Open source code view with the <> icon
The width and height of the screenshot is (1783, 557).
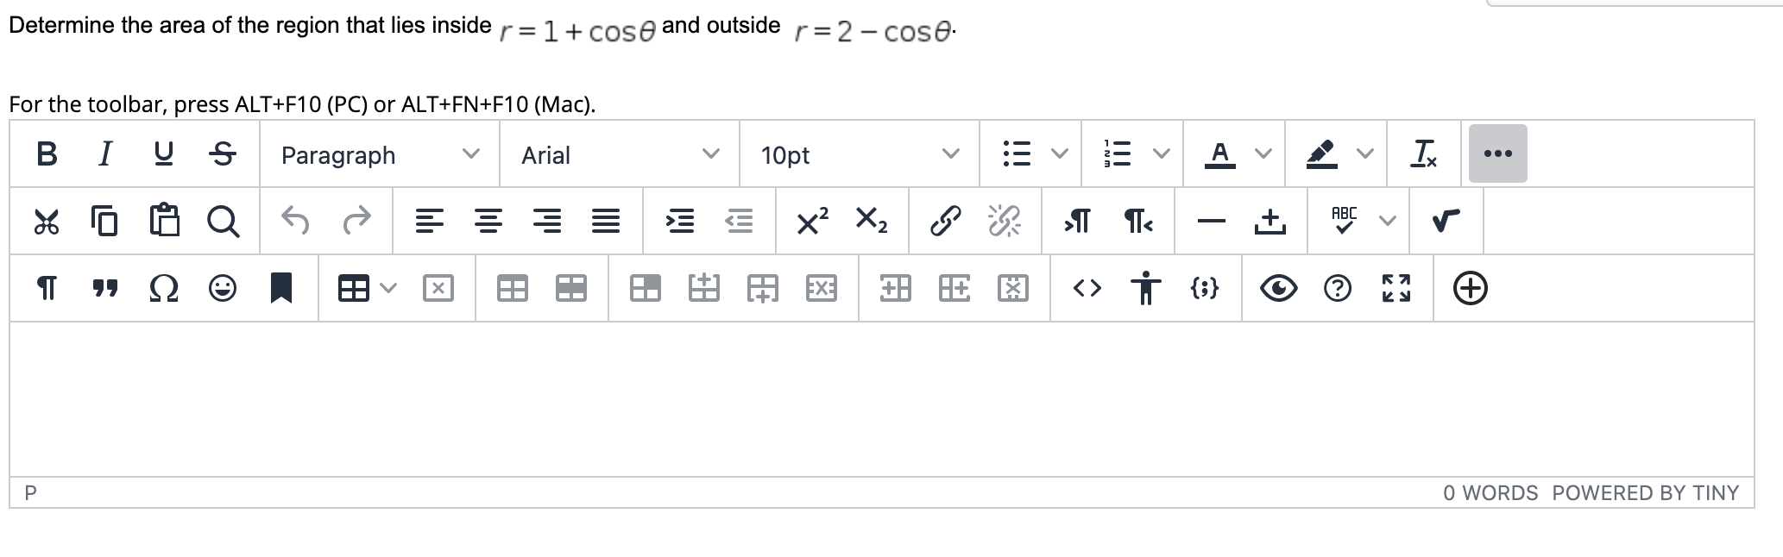1087,288
